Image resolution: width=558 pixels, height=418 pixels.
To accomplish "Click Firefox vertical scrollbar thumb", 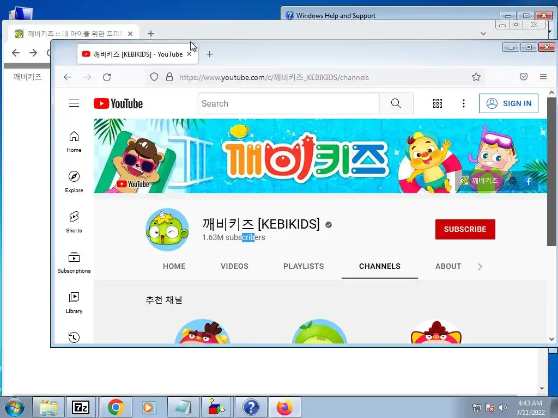I will pos(551,171).
